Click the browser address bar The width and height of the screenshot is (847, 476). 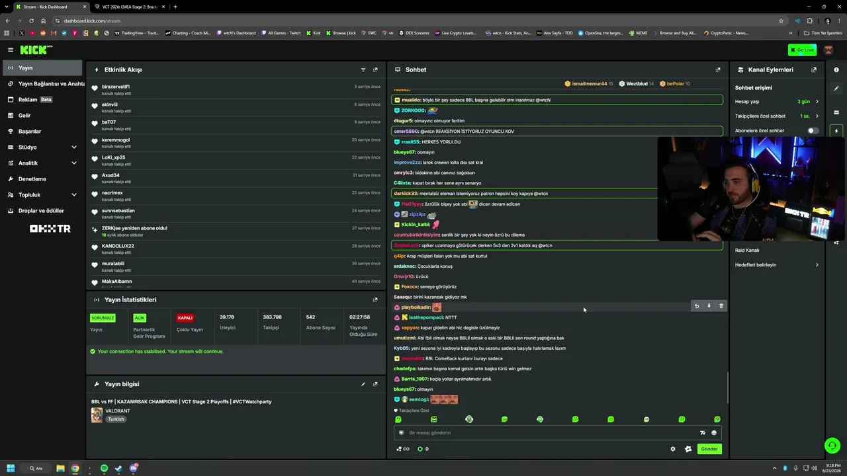417,20
